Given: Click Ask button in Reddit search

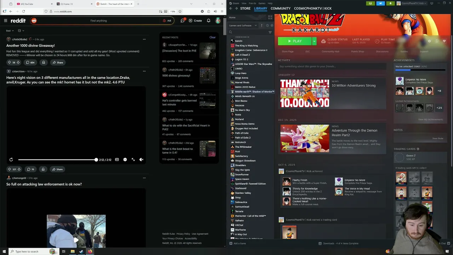Looking at the screenshot, I should pyautogui.click(x=167, y=21).
